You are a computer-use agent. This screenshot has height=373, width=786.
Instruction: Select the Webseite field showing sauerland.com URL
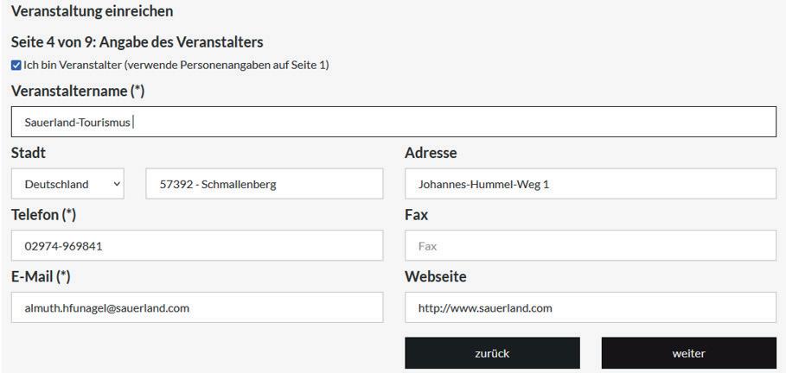click(x=590, y=307)
